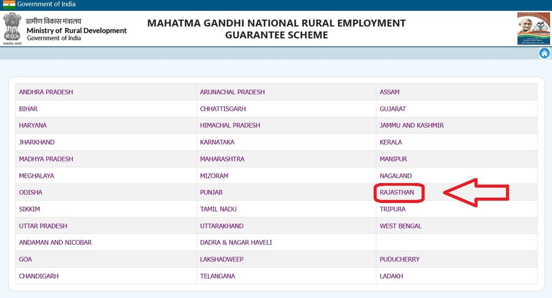552x298 pixels.
Task: Open the Uttar Pradesh link
Action: click(43, 226)
